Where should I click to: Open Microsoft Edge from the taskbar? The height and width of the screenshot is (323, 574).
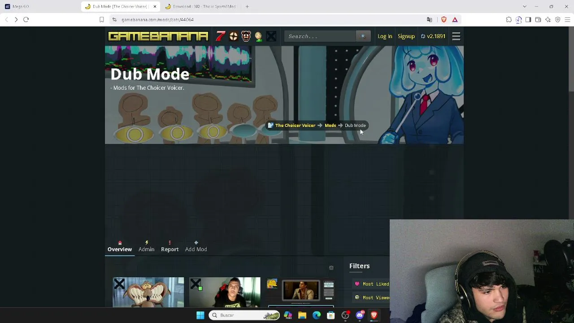click(x=317, y=315)
